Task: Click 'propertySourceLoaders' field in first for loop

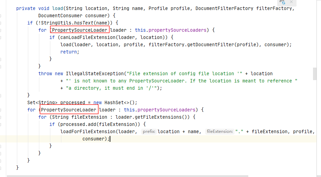Action: pos(178,30)
